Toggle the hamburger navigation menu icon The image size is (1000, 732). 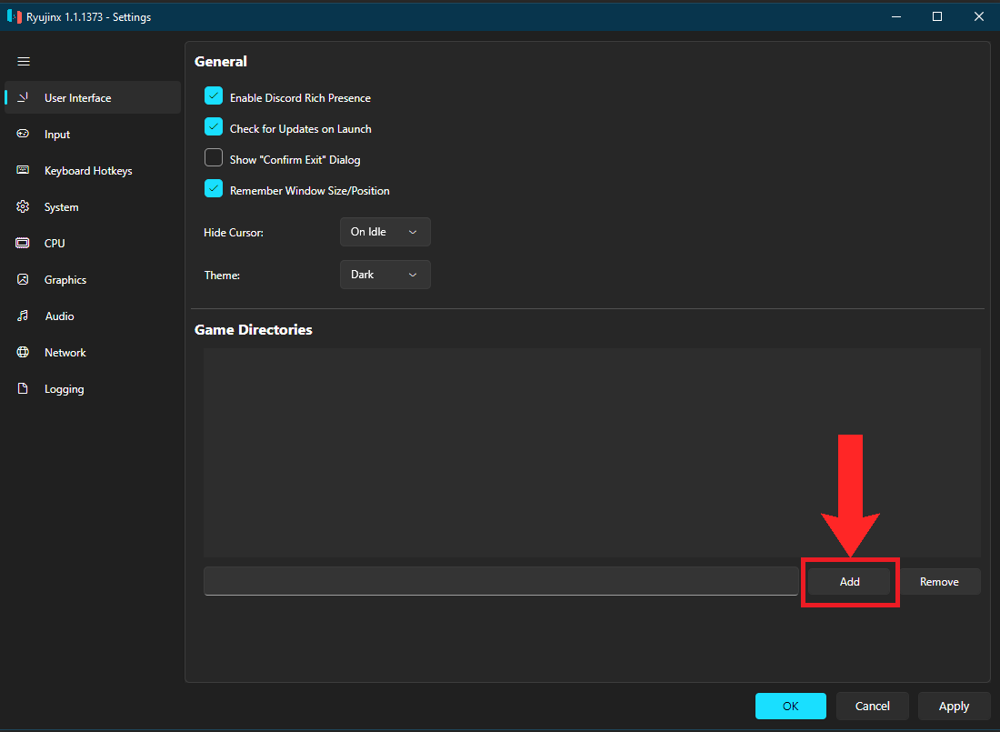pos(24,61)
